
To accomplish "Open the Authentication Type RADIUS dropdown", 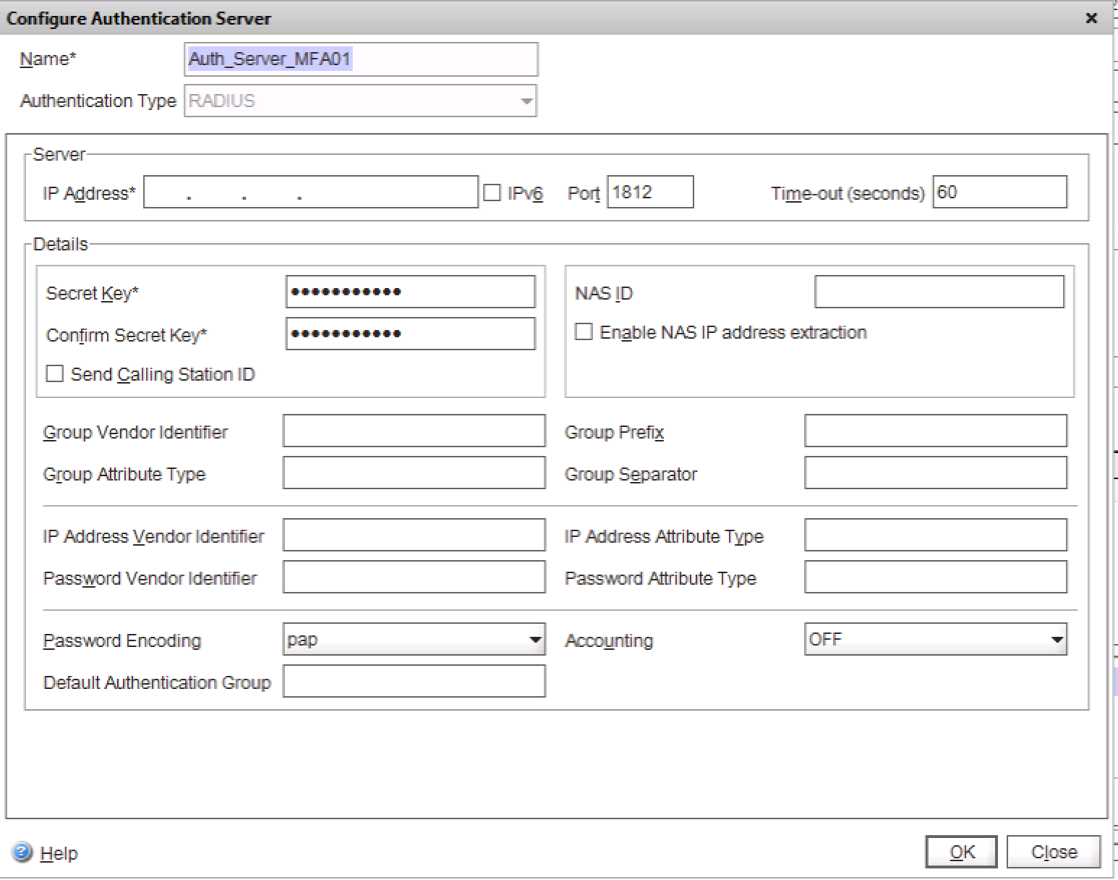I will coord(360,101).
